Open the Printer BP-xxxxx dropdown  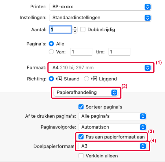coord(100,7)
